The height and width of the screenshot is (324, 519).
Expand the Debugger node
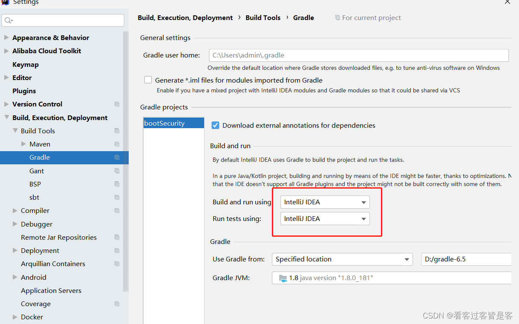point(15,224)
